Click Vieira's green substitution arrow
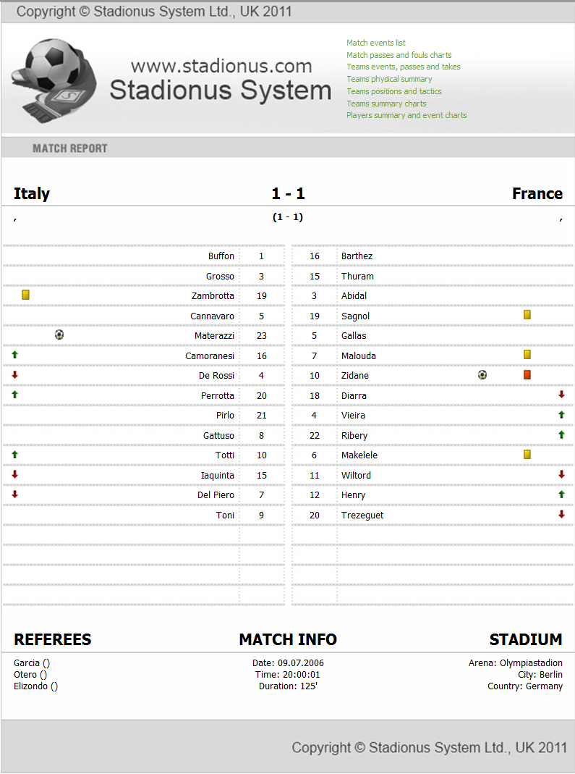575x774 pixels. [561, 415]
